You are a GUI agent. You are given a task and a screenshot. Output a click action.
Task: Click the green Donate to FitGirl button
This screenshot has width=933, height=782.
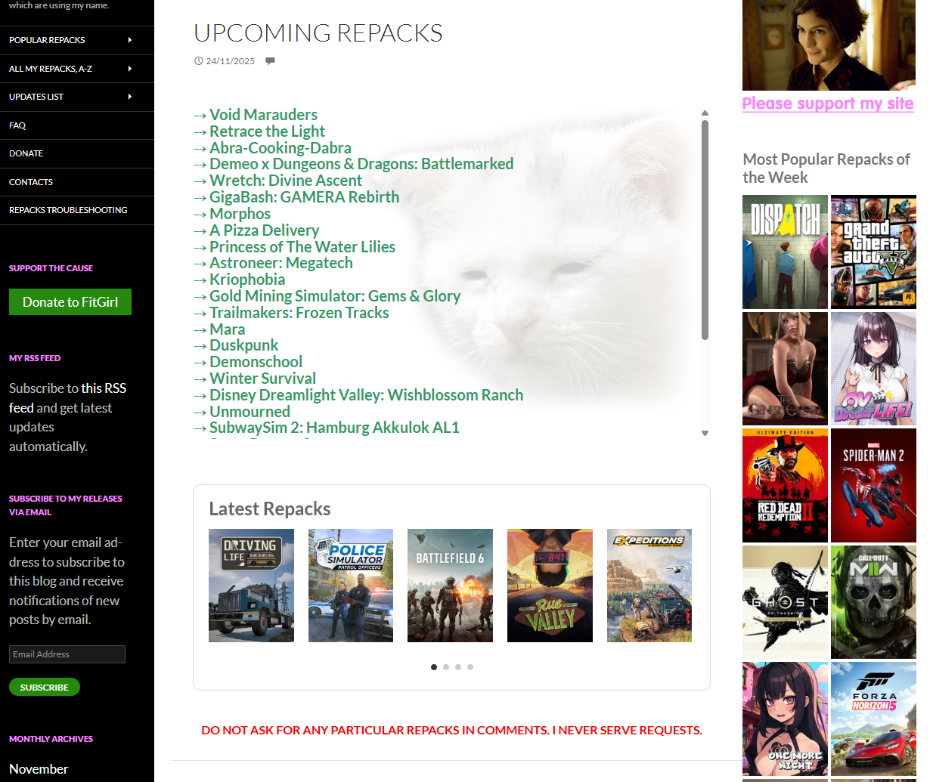tap(70, 302)
